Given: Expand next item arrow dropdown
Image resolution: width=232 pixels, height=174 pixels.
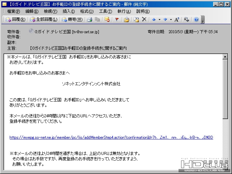Looking at the screenshot, I should pos(171,19).
